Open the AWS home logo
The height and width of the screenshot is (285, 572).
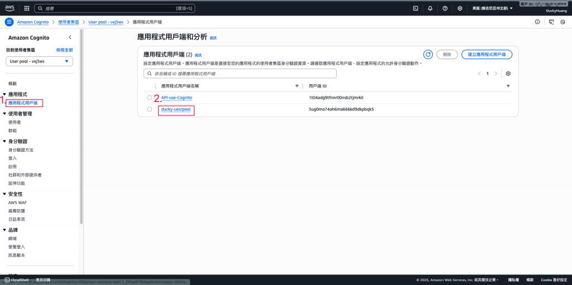click(x=9, y=8)
